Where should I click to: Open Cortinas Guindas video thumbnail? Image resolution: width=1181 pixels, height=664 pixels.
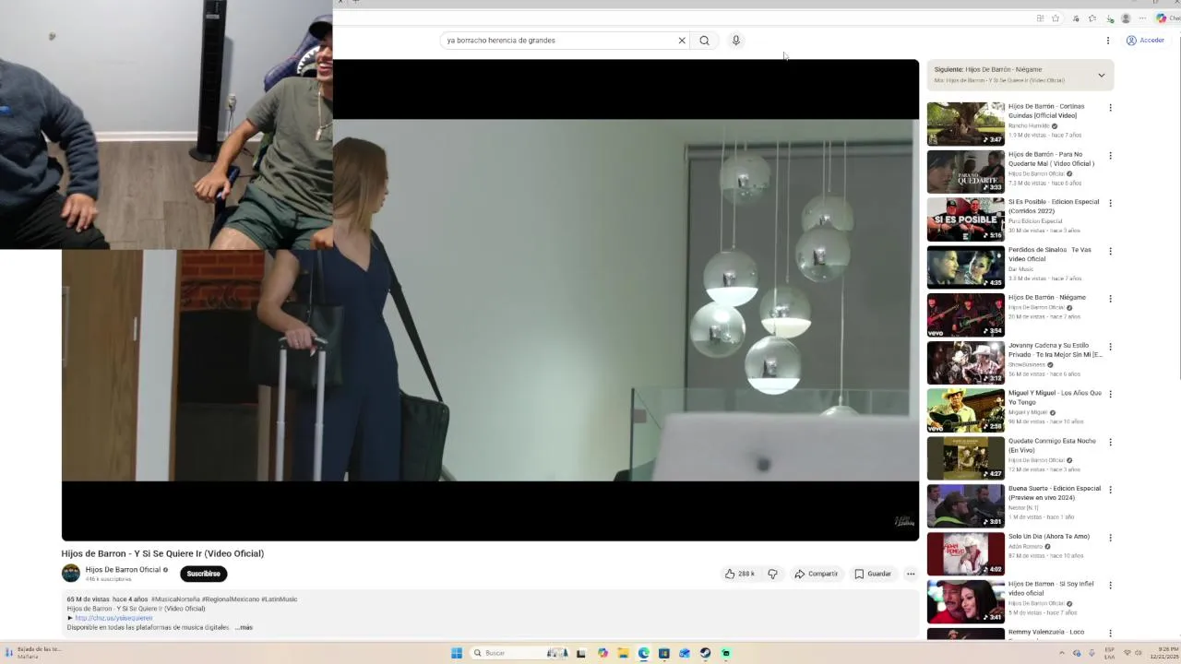(965, 124)
